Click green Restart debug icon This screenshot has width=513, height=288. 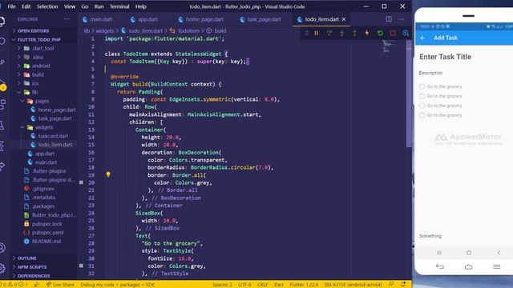[380, 33]
